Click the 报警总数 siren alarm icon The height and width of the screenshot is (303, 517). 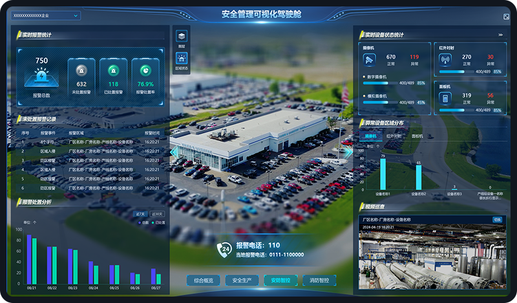coord(41,78)
